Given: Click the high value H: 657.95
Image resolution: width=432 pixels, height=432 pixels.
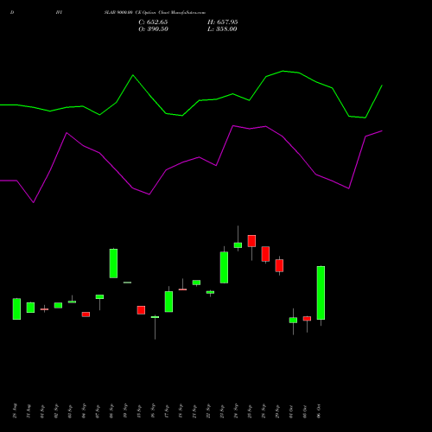Looking at the screenshot, I should [x=223, y=22].
